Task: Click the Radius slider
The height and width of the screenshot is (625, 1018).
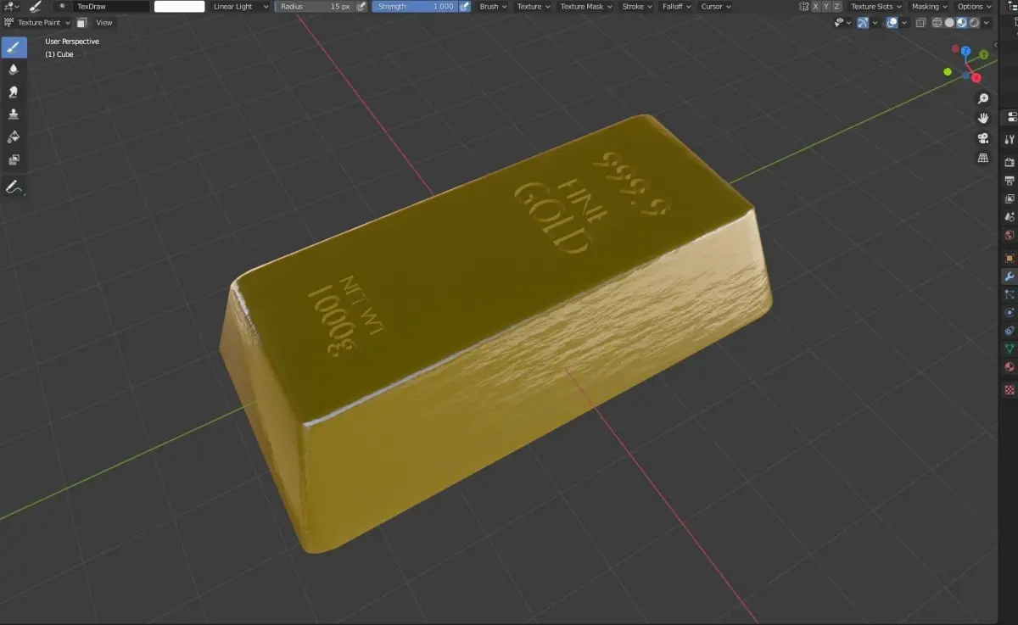Action: (315, 6)
